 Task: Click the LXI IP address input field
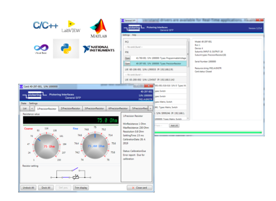tap(162, 125)
